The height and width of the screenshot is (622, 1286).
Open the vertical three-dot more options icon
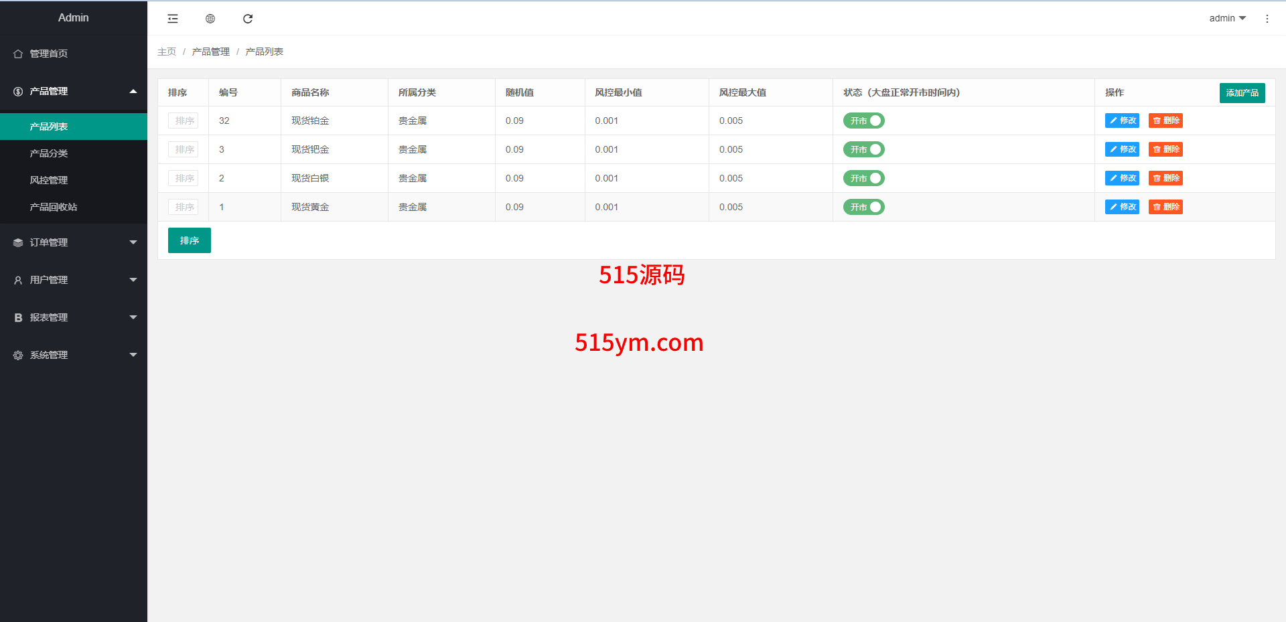(1267, 19)
